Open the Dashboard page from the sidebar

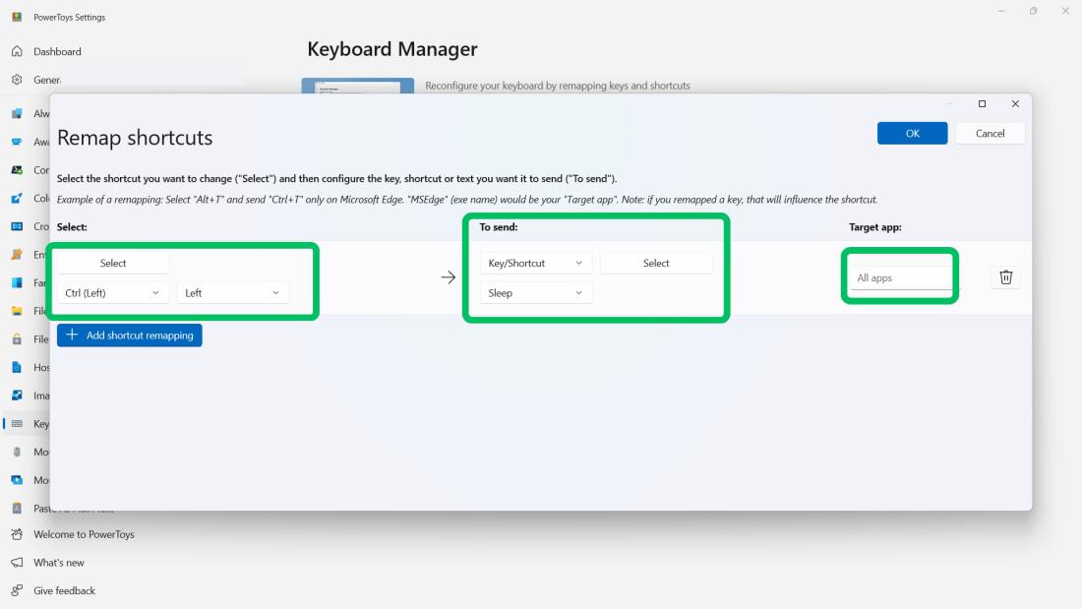[57, 51]
